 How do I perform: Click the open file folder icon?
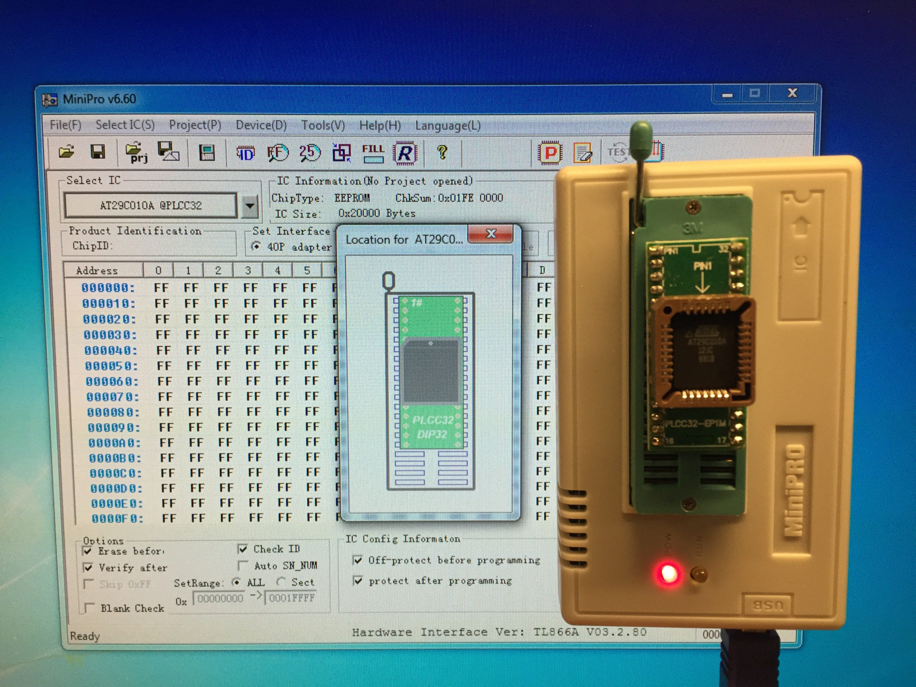pos(66,152)
